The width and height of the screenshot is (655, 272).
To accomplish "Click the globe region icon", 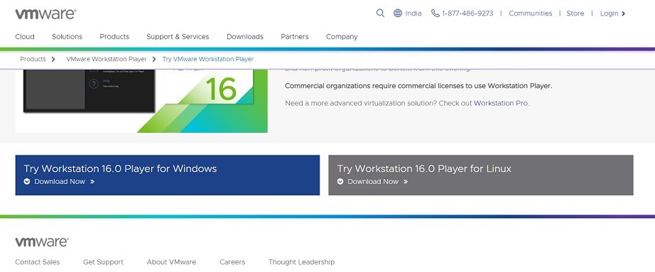I will [x=398, y=13].
